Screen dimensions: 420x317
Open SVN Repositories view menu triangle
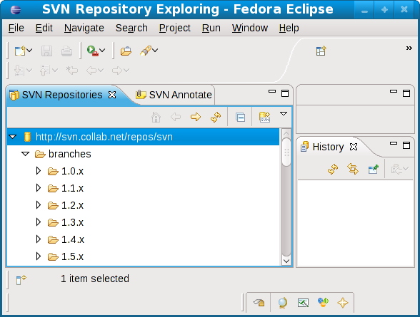tap(284, 114)
